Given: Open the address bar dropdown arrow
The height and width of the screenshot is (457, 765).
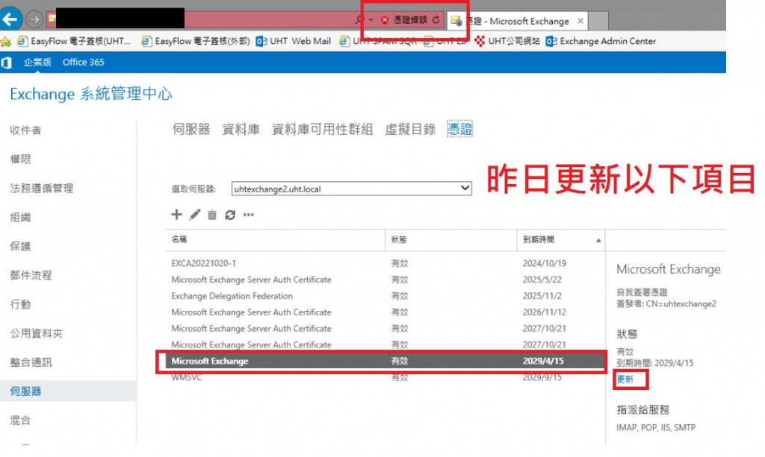Looking at the screenshot, I should (x=371, y=20).
